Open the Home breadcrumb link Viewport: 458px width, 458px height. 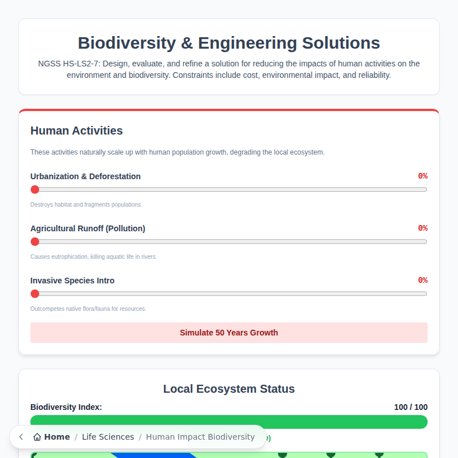[56, 436]
